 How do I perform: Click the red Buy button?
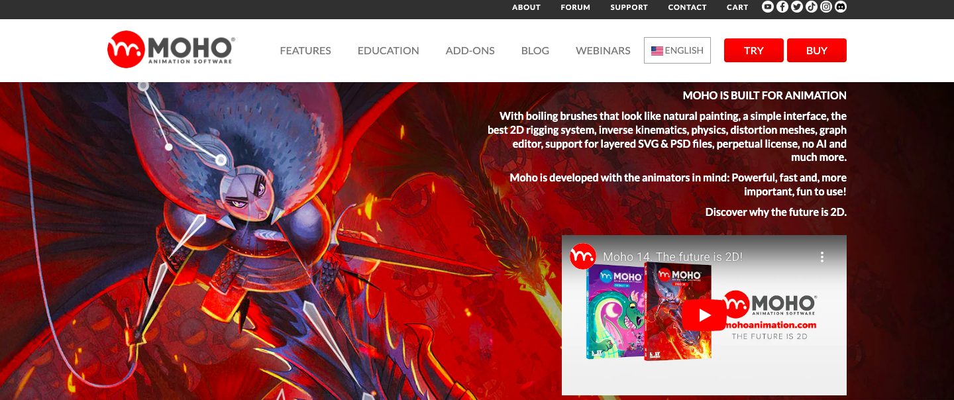pos(817,50)
